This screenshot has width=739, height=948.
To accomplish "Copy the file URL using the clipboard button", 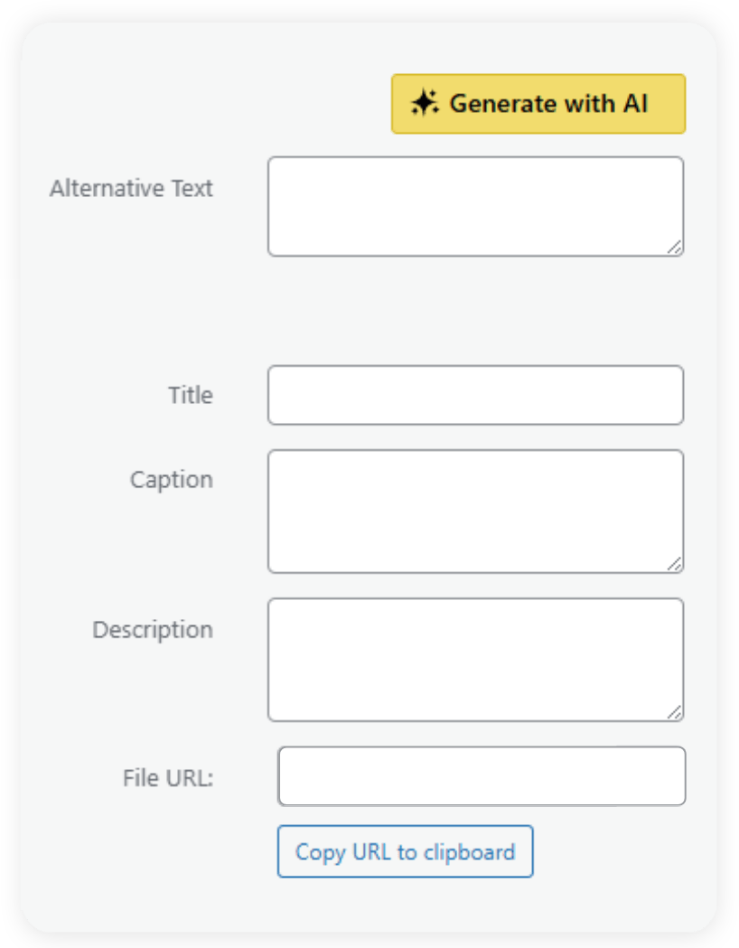I will (x=405, y=851).
